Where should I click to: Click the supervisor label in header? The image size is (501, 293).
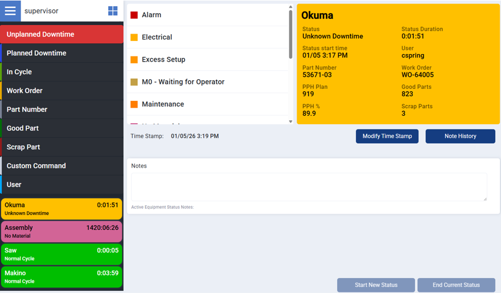point(41,11)
